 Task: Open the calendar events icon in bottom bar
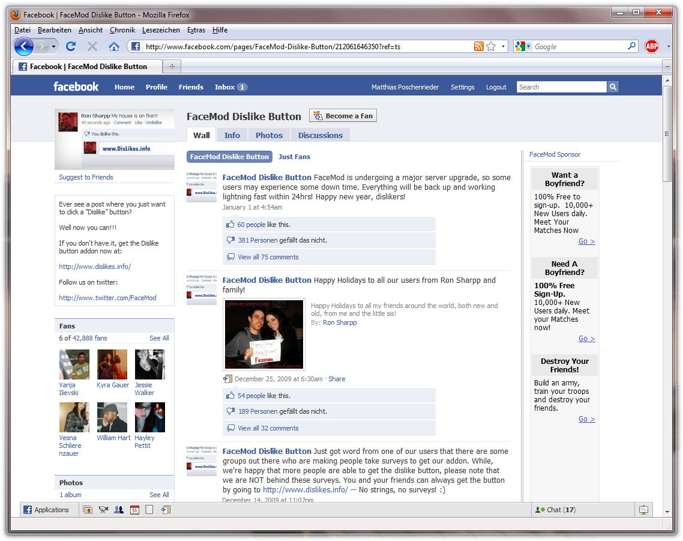pos(134,510)
